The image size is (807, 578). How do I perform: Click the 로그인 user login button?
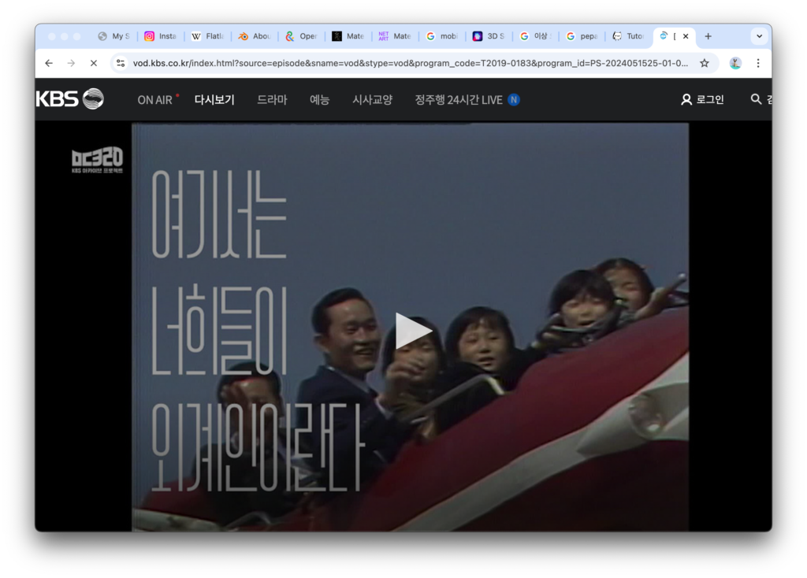pyautogui.click(x=702, y=99)
